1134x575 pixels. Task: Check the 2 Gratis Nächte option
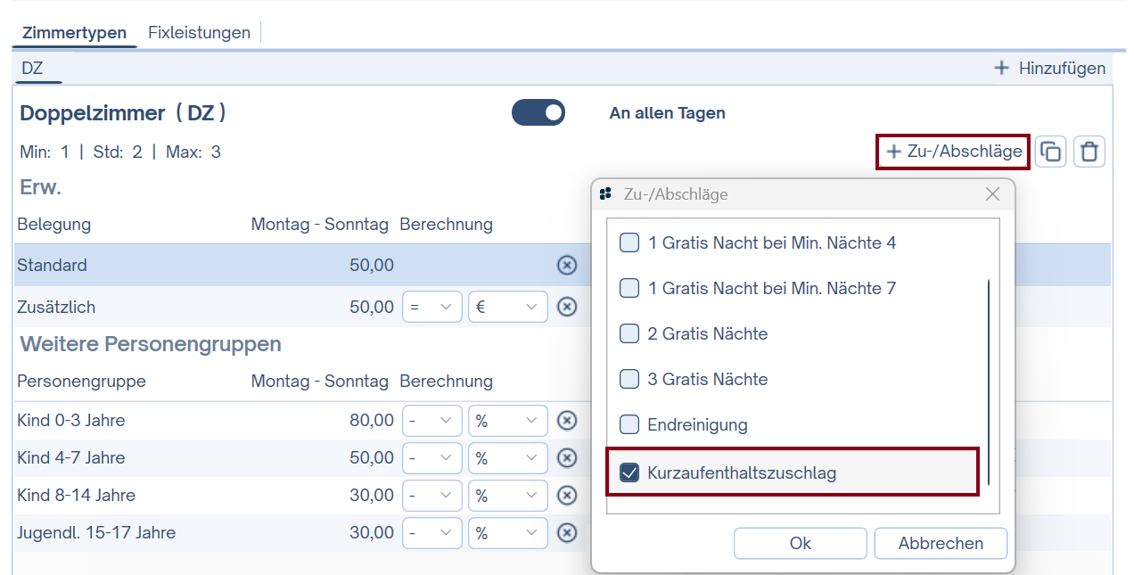[630, 334]
